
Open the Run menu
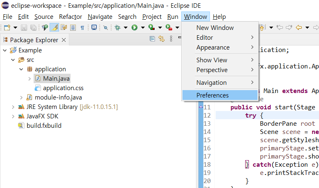pos(173,17)
